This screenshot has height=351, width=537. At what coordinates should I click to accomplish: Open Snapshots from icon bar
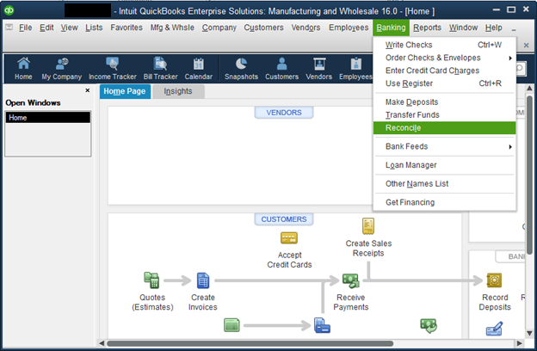[241, 69]
